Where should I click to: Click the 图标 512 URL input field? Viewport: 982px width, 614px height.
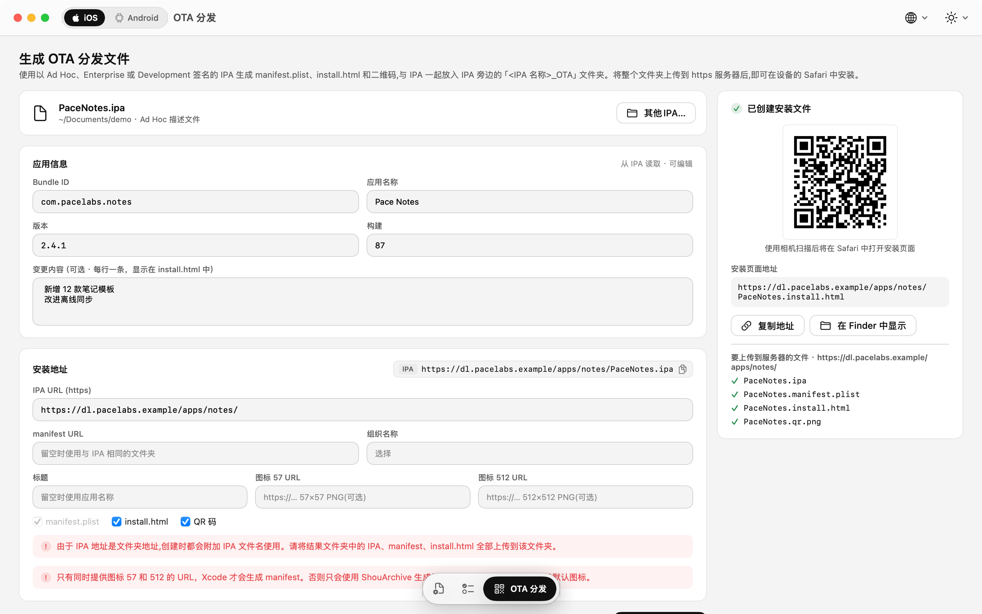tap(585, 497)
